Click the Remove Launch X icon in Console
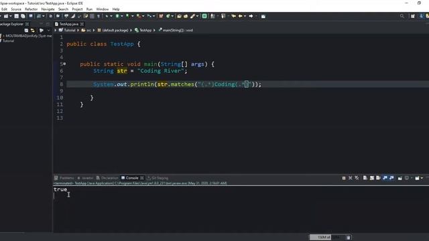 pyautogui.click(x=350, y=178)
